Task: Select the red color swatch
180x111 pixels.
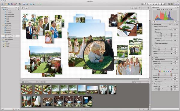Action: (x=160, y=72)
